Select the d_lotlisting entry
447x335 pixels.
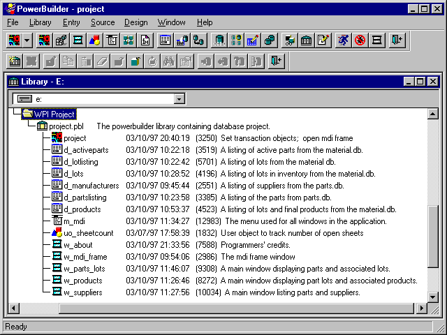pyautogui.click(x=81, y=162)
